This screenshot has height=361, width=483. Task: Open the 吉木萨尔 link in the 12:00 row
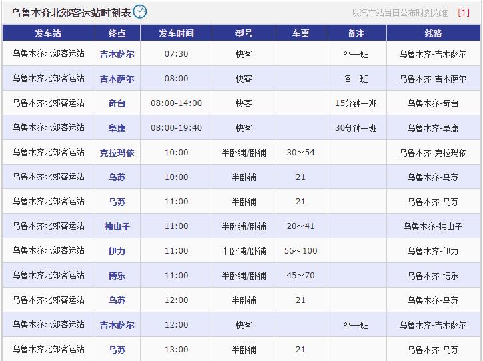click(x=117, y=325)
